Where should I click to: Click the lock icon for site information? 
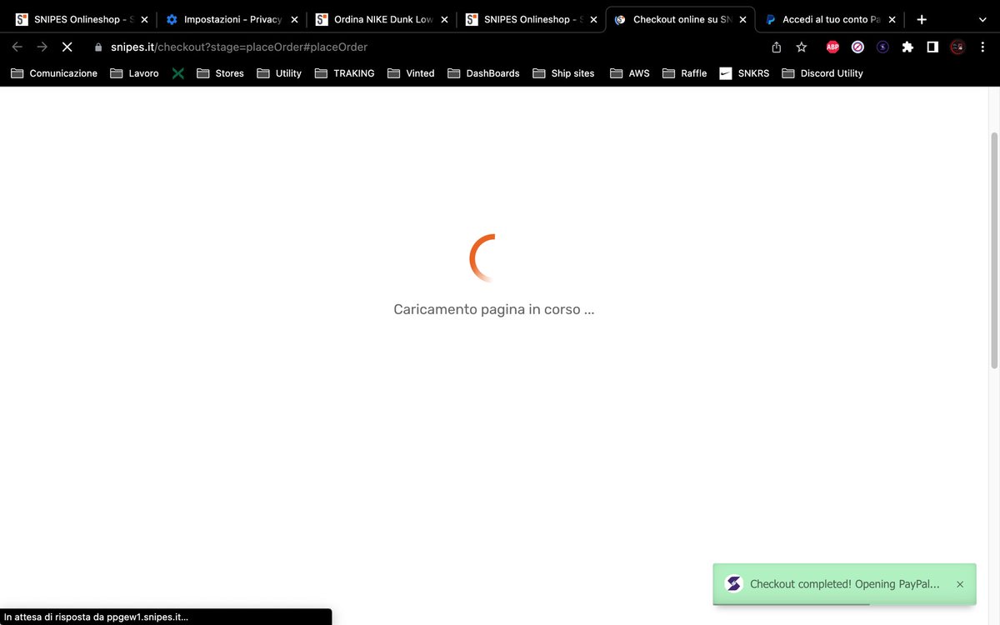coord(98,47)
